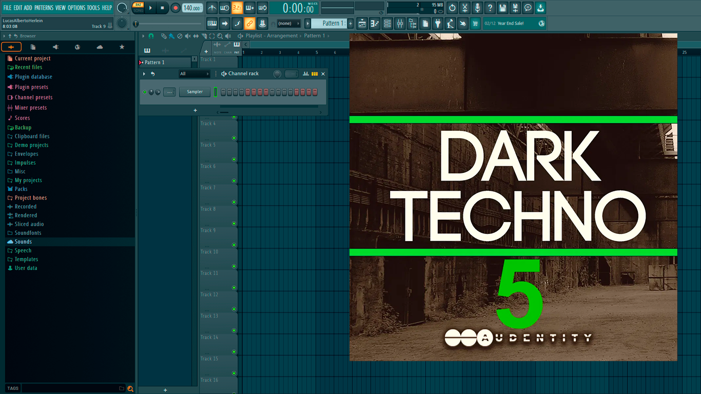Image resolution: width=701 pixels, height=394 pixels.
Task: Save project with floppy disk icon
Action: coord(502,8)
